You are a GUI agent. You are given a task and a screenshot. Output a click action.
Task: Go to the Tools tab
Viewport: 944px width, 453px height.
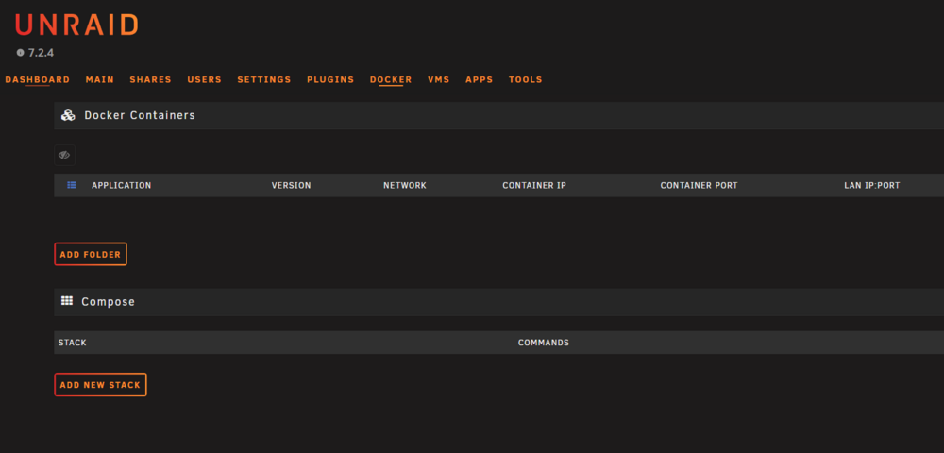coord(526,79)
